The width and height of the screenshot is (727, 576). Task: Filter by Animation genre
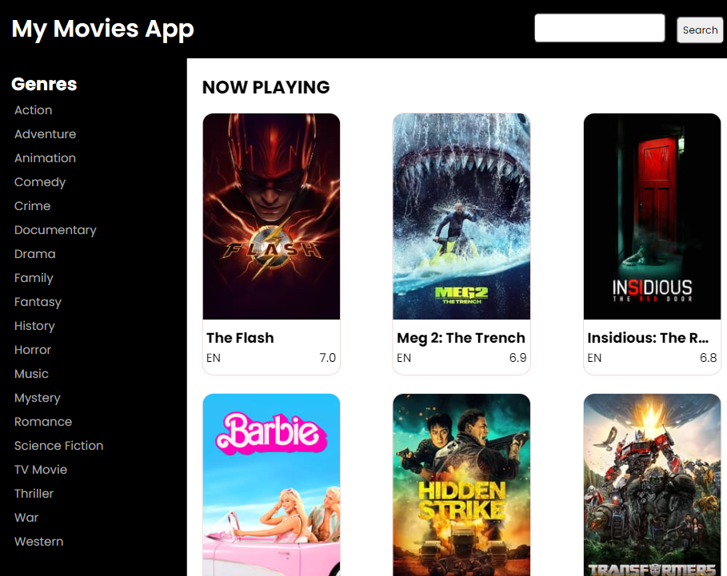tap(45, 158)
